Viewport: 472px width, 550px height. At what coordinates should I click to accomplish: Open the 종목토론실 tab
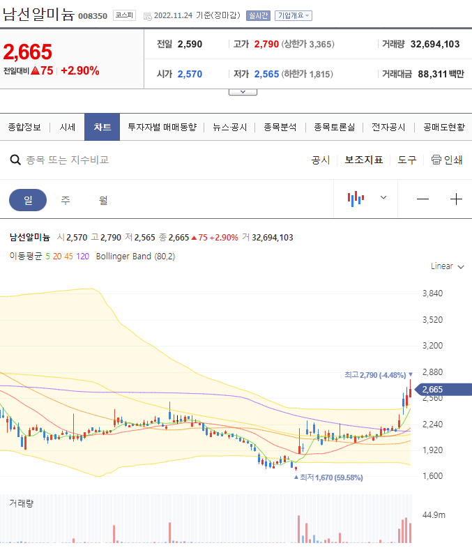(x=334, y=127)
